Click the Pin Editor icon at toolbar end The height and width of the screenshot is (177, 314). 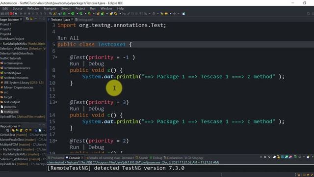point(183,14)
